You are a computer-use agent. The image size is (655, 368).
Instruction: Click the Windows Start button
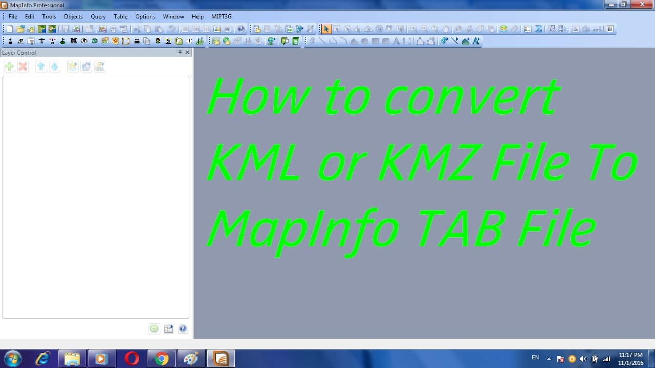(x=12, y=358)
